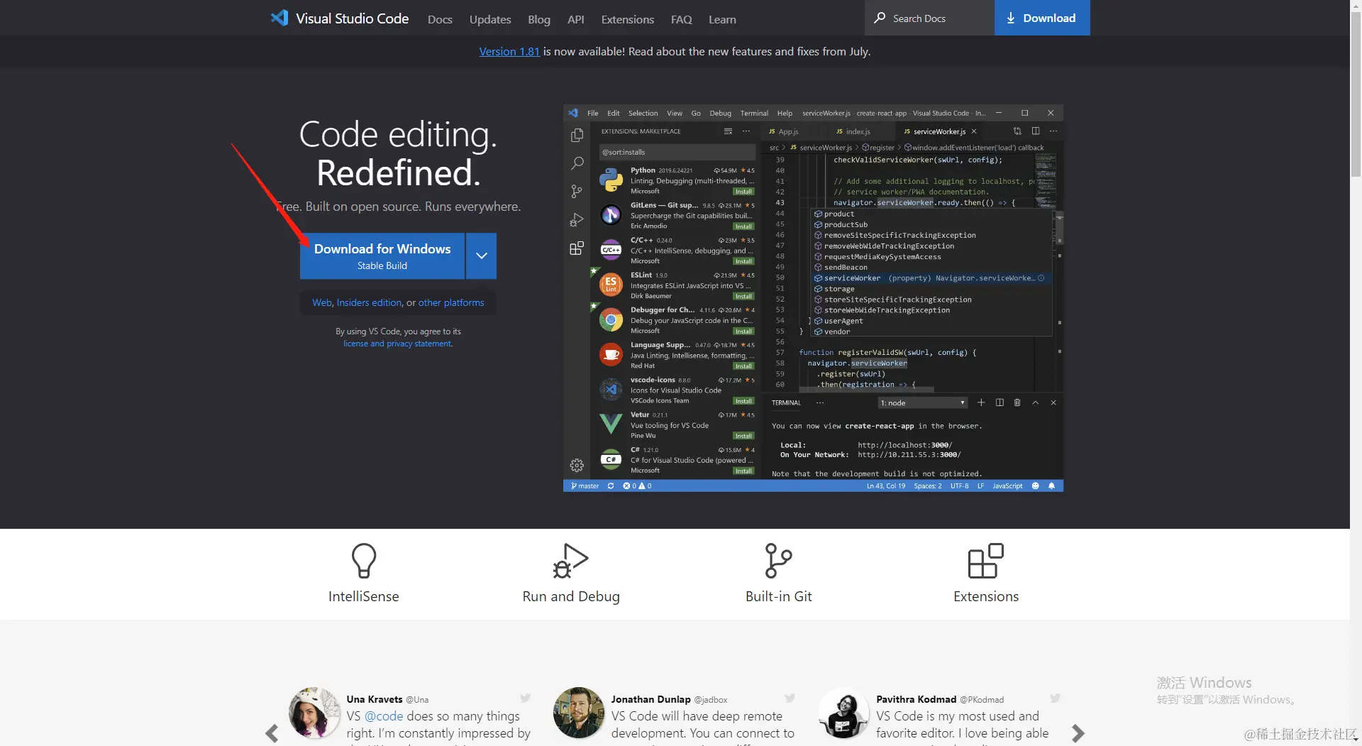This screenshot has width=1362, height=746.
Task: Click the top-right Download button
Action: point(1042,18)
